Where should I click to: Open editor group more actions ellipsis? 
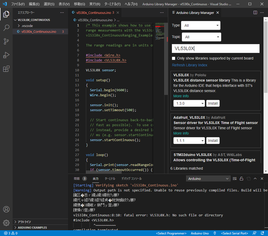click(162, 13)
